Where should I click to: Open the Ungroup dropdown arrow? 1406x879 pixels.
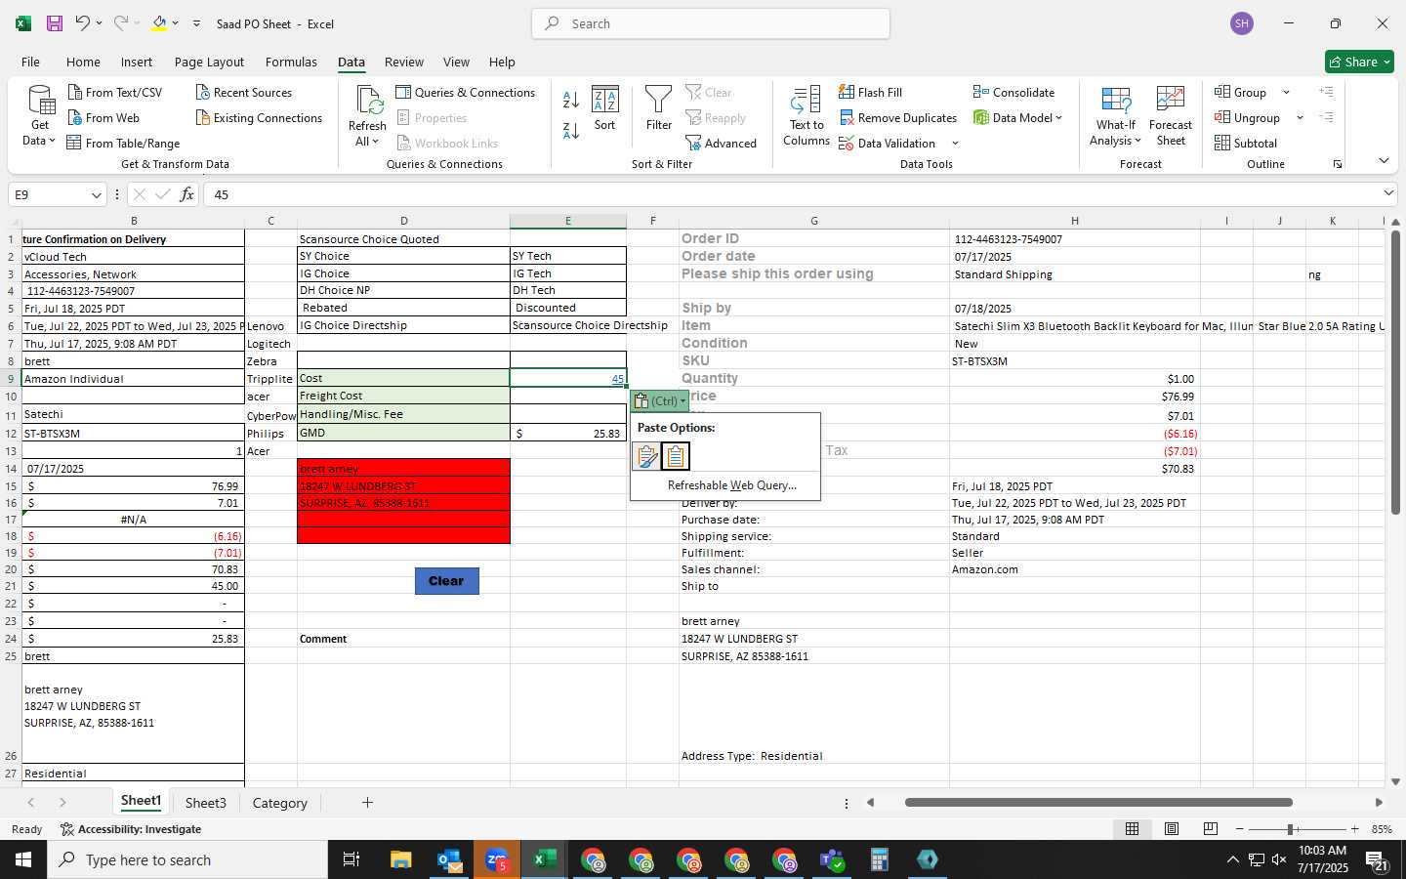pyautogui.click(x=1300, y=118)
